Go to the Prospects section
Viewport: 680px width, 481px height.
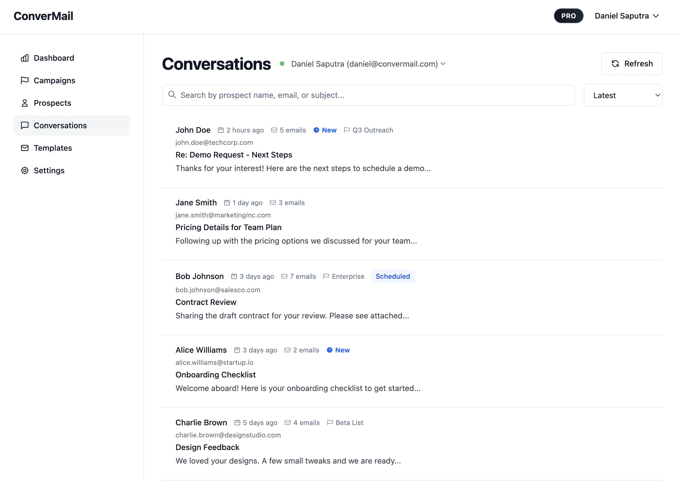coord(52,103)
